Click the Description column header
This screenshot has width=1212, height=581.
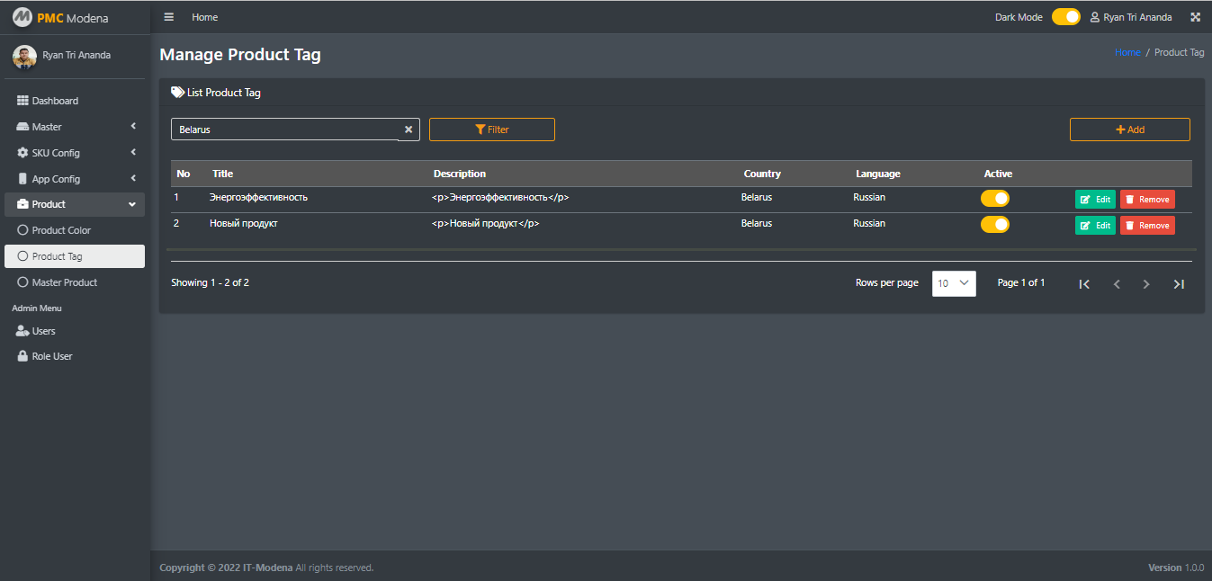(x=460, y=174)
